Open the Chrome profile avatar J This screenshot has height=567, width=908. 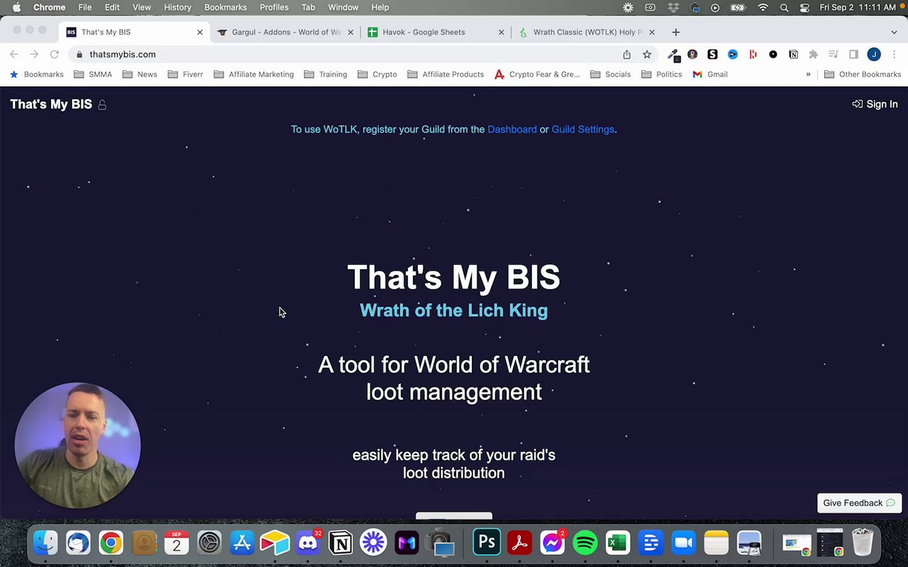[x=874, y=55]
